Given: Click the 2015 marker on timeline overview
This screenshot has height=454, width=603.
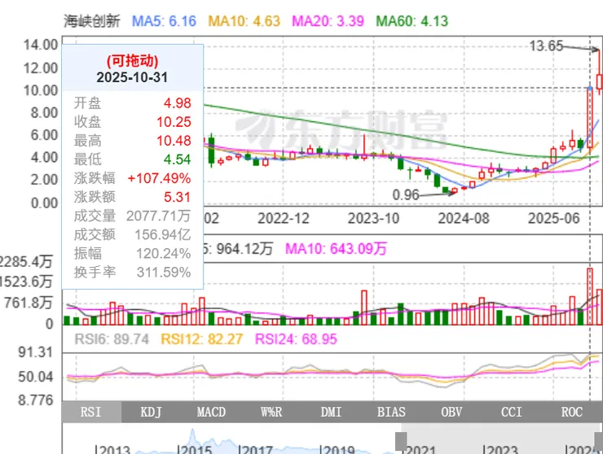Looking at the screenshot, I should [x=195, y=449].
